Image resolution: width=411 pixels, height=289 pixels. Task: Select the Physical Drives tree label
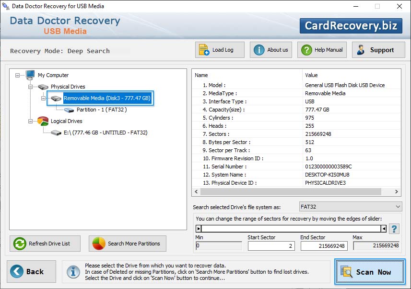(68, 87)
